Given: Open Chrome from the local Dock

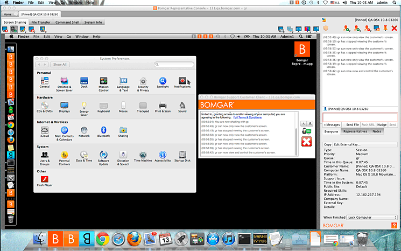Looking at the screenshot, I should click(103, 239).
